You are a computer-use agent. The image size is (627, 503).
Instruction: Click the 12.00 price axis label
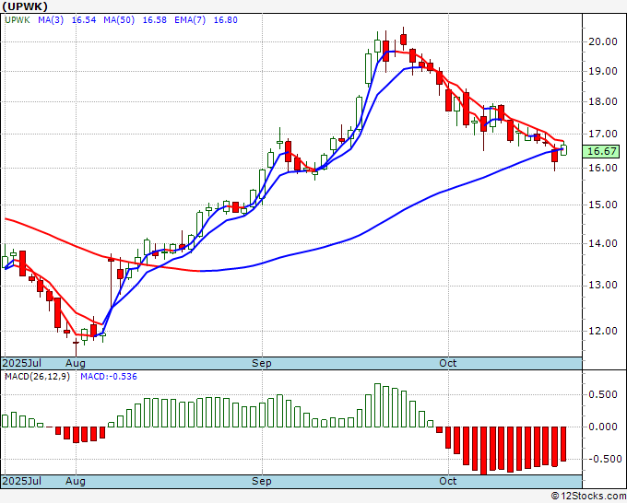pos(603,331)
